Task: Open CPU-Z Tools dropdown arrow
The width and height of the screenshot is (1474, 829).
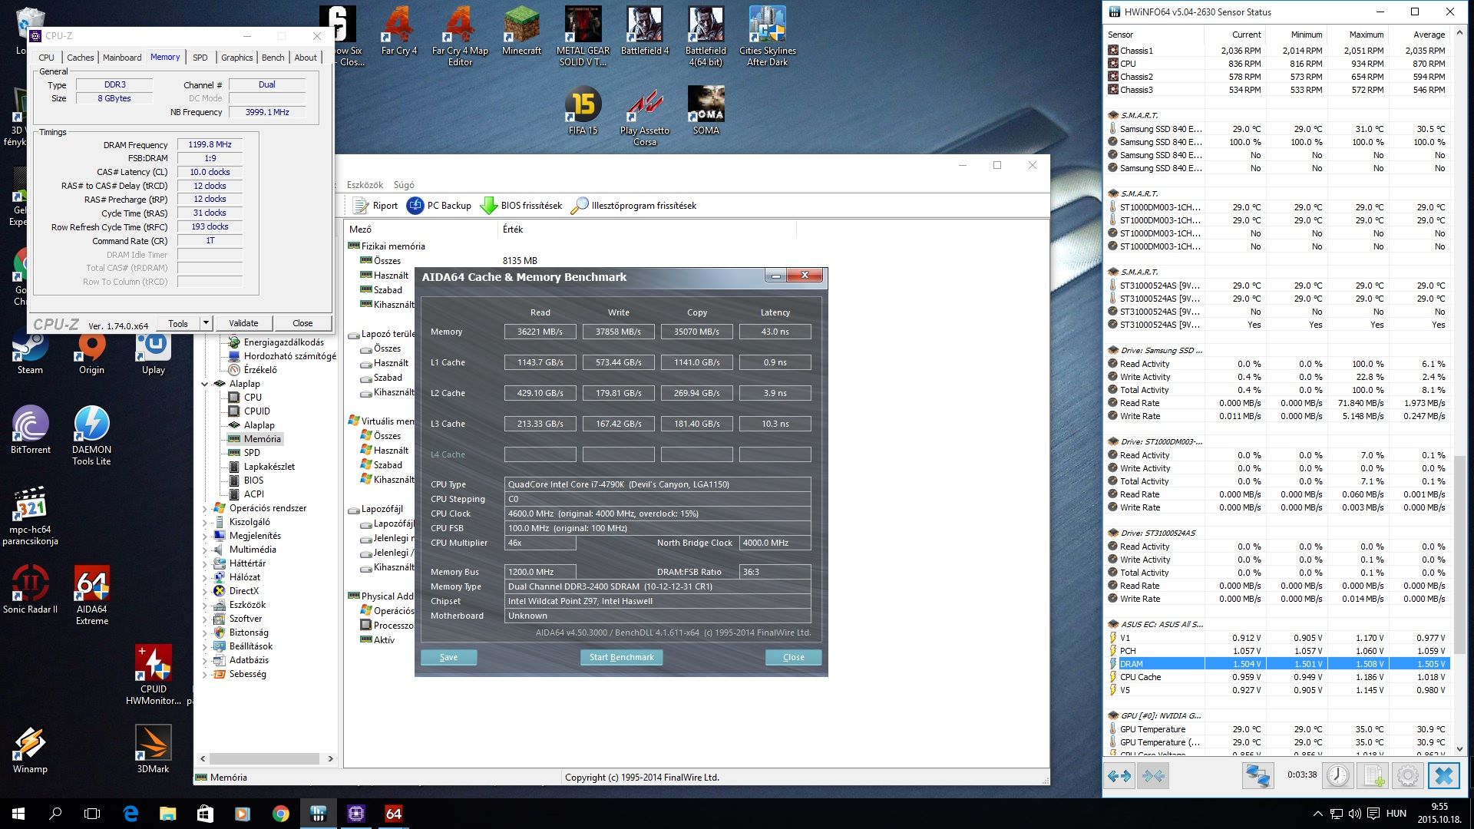Action: (206, 323)
